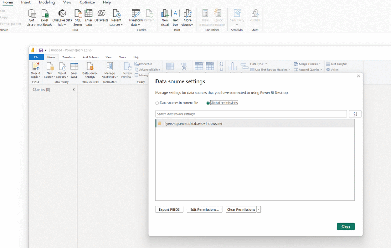Viewport: 391px width, 248px height.
Task: Open the Optimize tab
Action: 87,3
